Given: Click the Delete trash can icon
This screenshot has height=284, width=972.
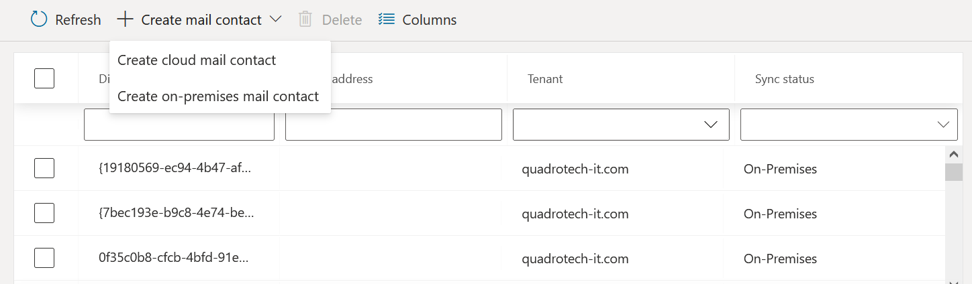Looking at the screenshot, I should coord(305,19).
